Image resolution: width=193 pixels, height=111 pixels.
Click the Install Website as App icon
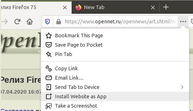pos(49,96)
